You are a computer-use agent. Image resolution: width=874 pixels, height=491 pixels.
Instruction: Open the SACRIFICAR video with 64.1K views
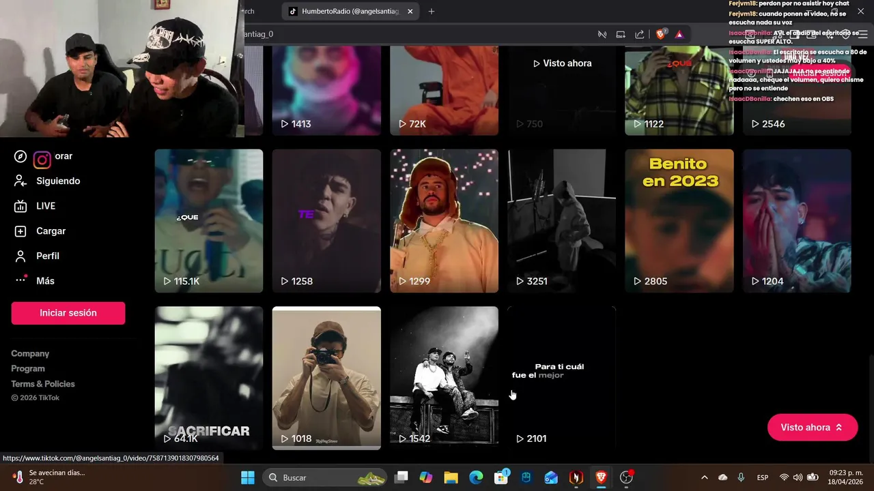point(209,378)
